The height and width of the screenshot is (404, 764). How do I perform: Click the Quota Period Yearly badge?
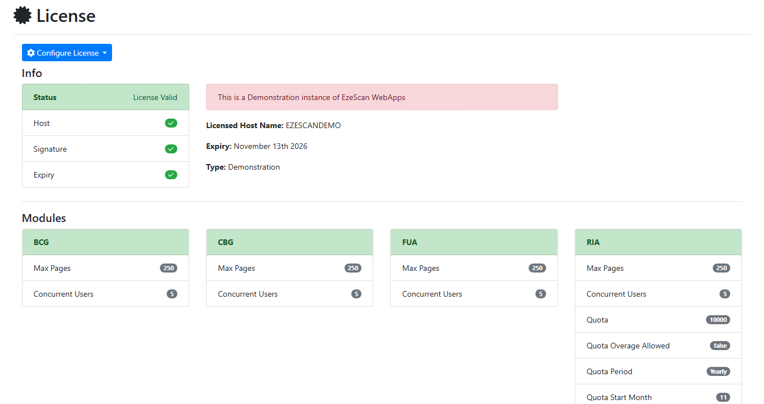pos(718,371)
